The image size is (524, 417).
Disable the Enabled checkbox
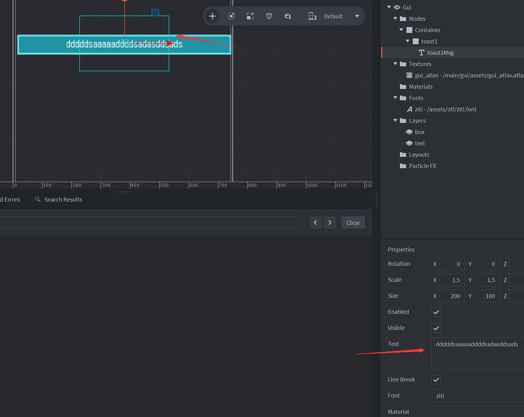[x=436, y=312]
